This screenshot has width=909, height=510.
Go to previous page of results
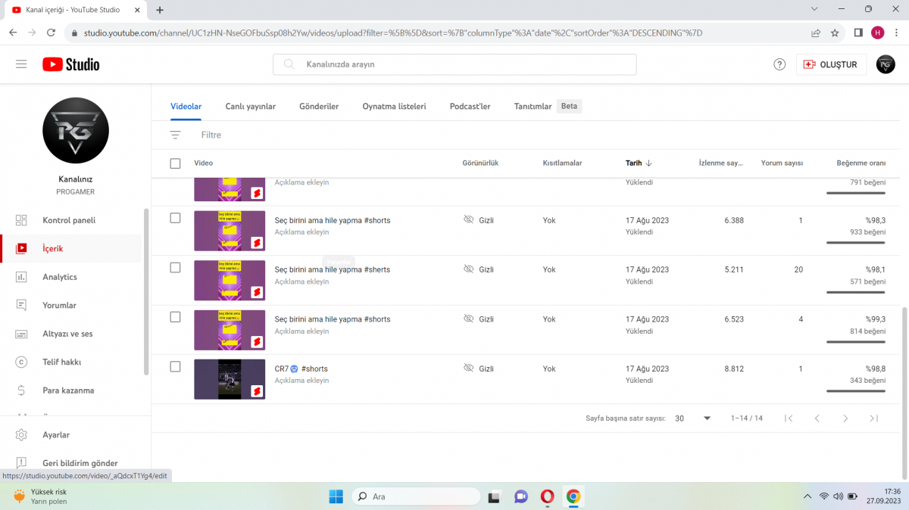pyautogui.click(x=817, y=418)
